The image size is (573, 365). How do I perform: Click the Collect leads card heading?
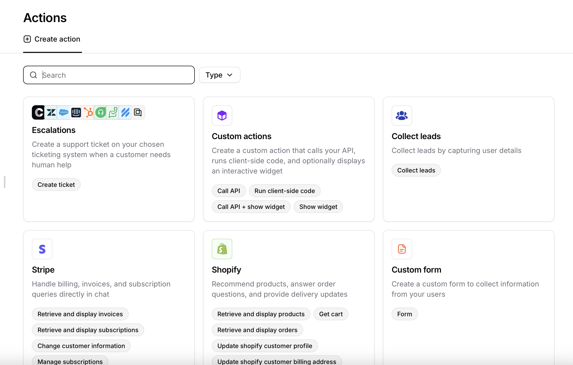(x=416, y=136)
